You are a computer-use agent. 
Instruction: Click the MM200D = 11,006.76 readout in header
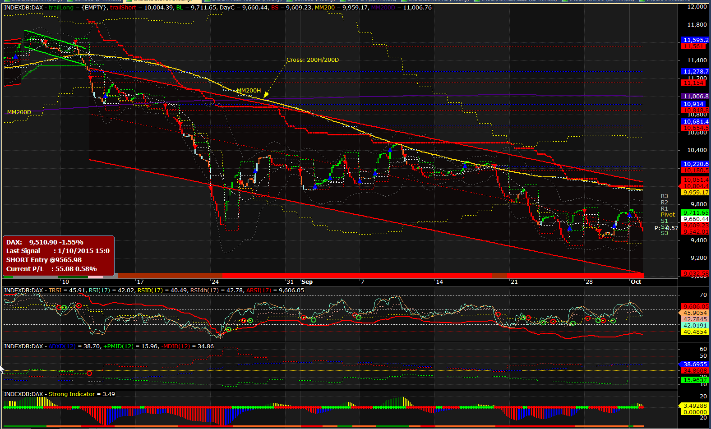coord(402,8)
